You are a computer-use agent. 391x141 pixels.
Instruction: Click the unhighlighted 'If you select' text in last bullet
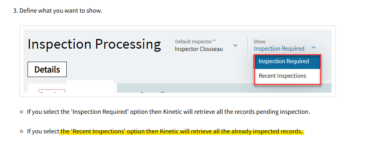(43, 131)
